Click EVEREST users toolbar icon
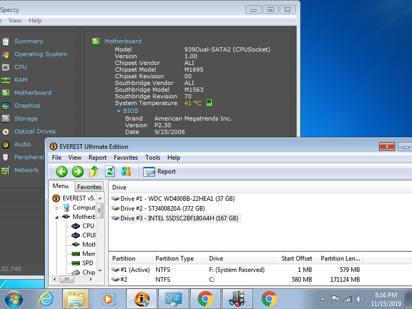This screenshot has height=309, width=412. click(126, 171)
